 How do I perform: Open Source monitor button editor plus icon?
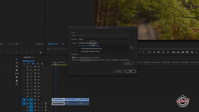(x=41, y=53)
